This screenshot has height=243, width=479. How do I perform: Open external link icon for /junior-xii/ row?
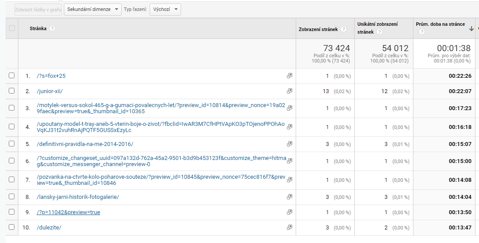click(x=289, y=91)
